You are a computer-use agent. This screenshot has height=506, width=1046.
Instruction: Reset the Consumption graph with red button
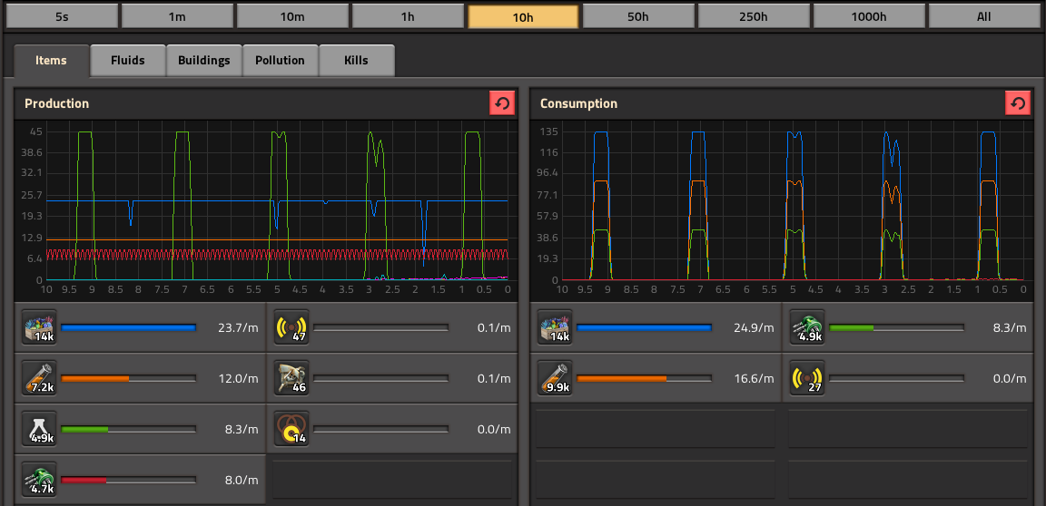[1018, 103]
